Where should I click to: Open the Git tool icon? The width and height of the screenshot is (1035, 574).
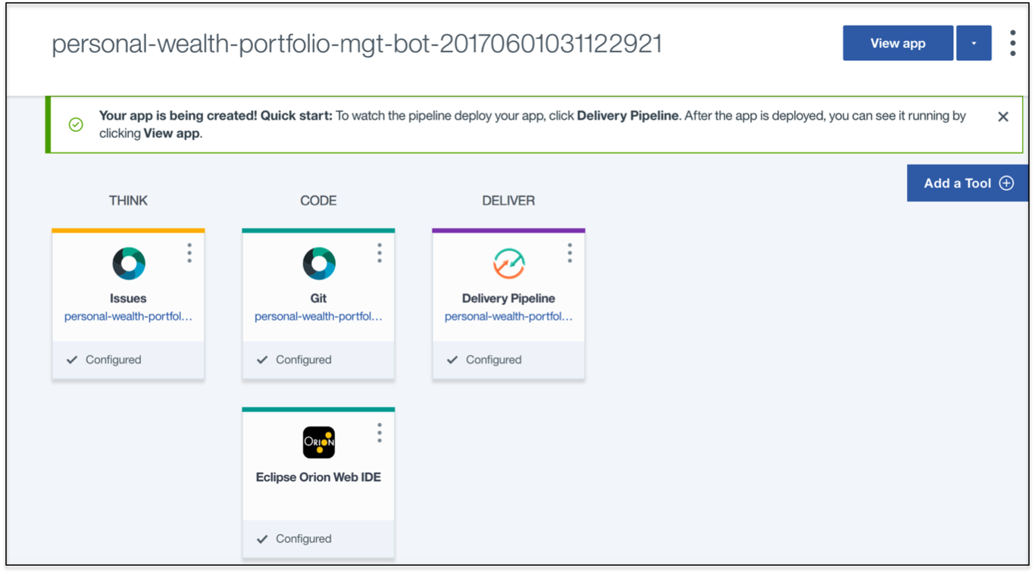click(x=318, y=264)
